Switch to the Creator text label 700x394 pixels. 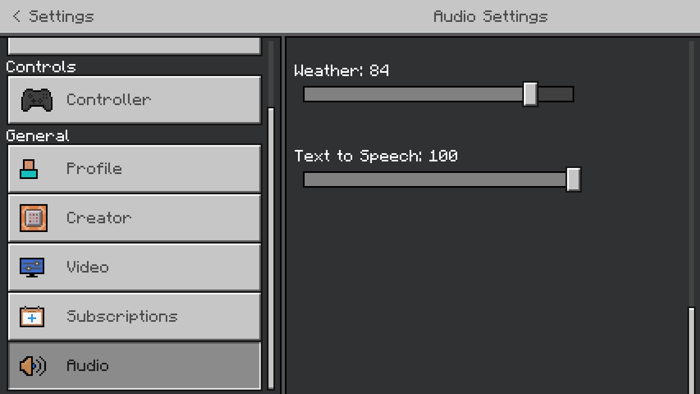pyautogui.click(x=98, y=218)
